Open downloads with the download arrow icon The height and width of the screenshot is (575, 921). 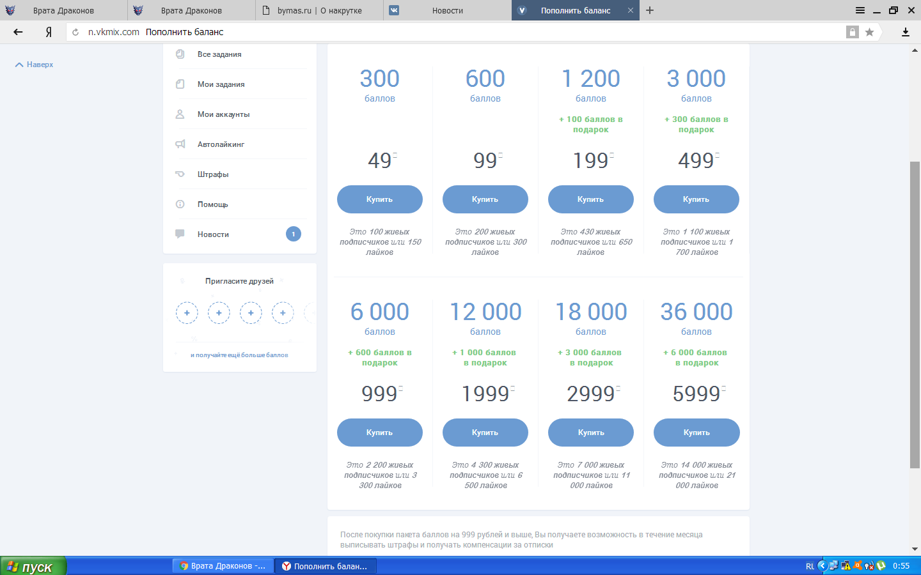coord(906,32)
